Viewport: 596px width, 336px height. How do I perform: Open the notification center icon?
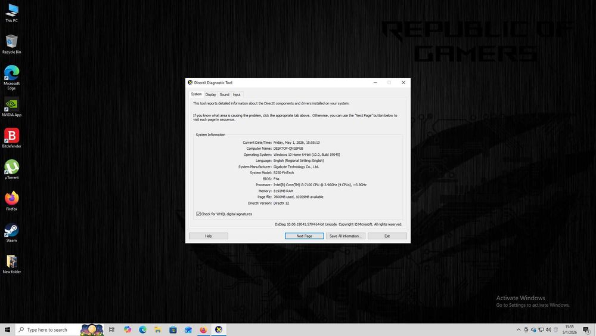coord(586,329)
